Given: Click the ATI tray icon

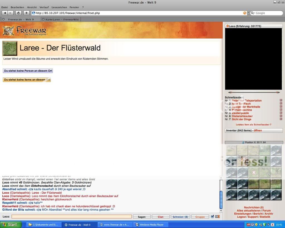Looking at the screenshot, I should [x=249, y=225].
